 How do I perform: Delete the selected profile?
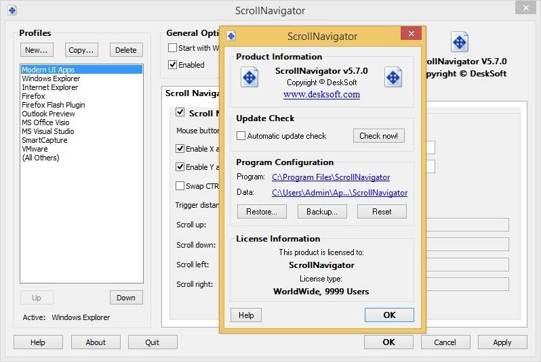(126, 50)
